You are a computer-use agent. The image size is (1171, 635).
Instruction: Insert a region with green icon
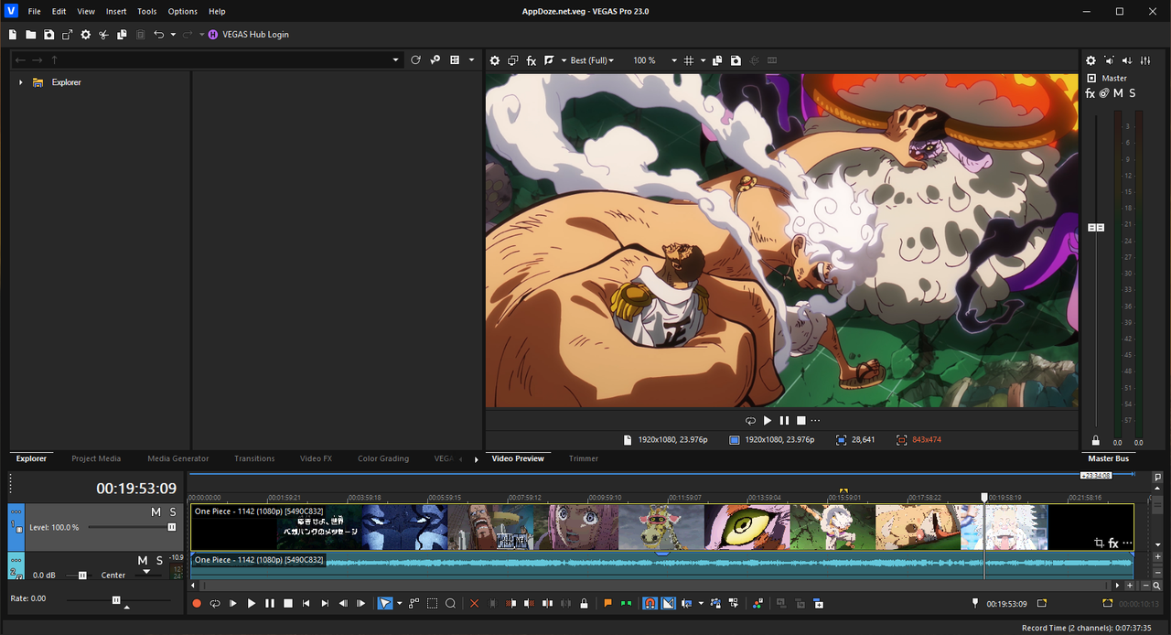point(626,603)
